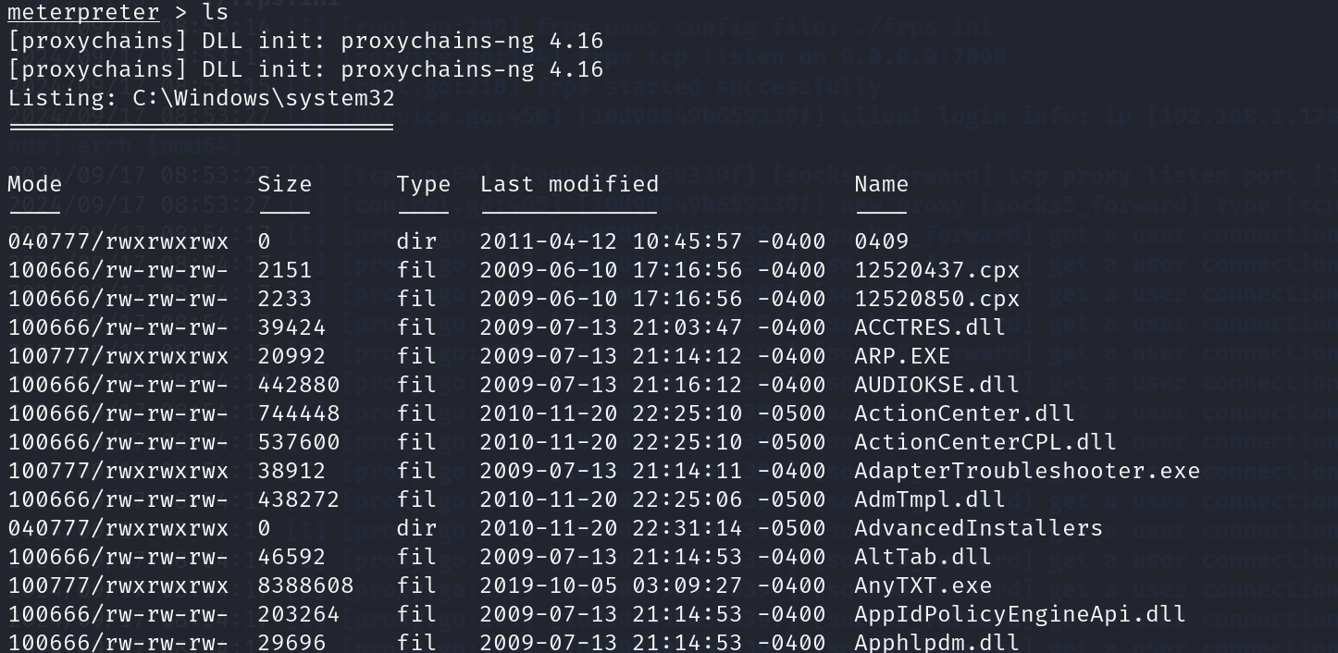Click the meterpreter prompt text
Viewport: 1338px width, 653px height.
coord(83,12)
